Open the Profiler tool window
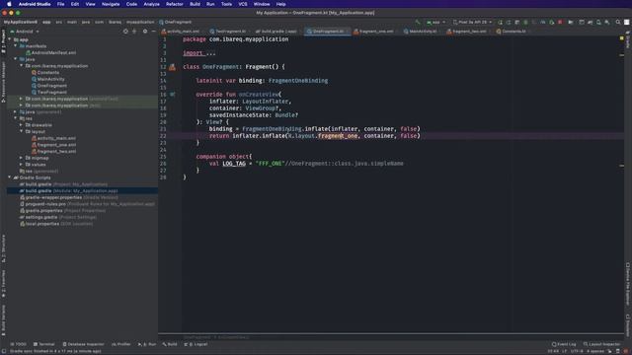The width and height of the screenshot is (632, 355). tap(120, 344)
